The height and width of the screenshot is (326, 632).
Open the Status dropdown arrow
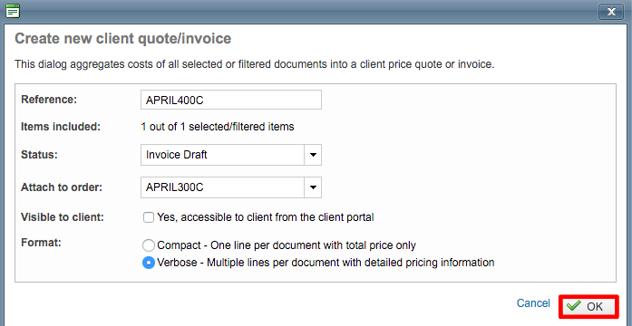tap(313, 155)
